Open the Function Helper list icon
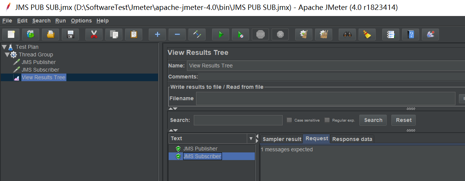 coord(391,34)
